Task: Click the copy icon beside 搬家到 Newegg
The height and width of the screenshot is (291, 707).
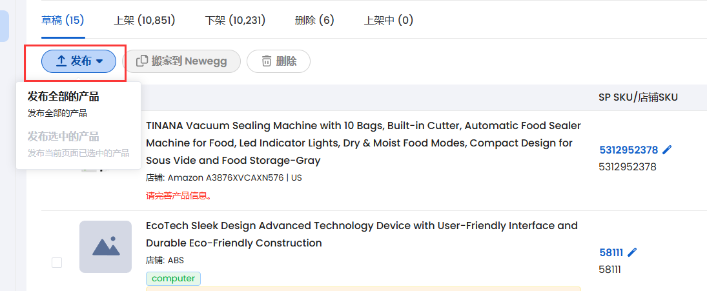Action: point(142,61)
